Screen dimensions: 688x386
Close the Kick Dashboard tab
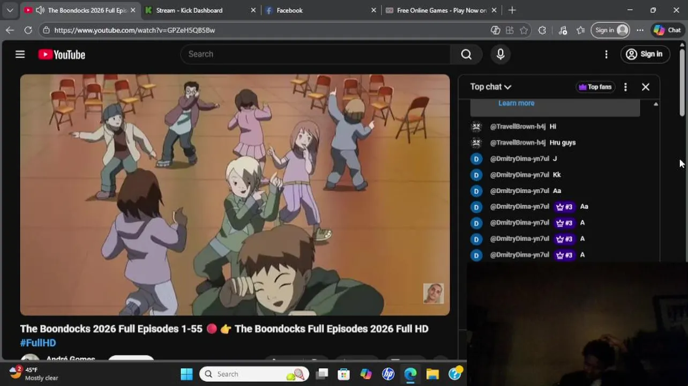(x=253, y=10)
